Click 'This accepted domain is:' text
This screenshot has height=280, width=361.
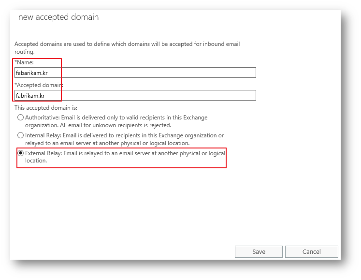[x=46, y=108]
